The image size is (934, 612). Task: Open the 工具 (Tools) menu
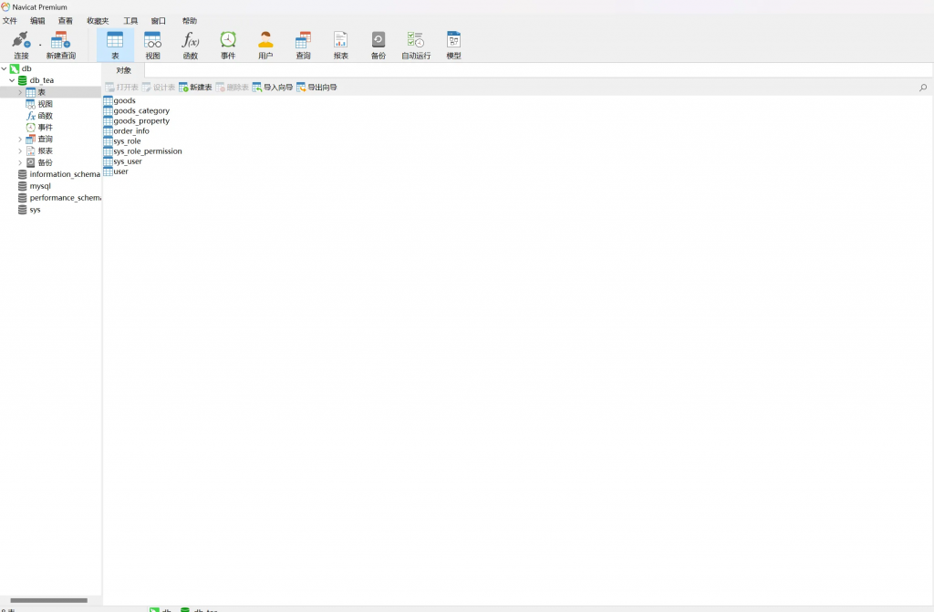pyautogui.click(x=130, y=20)
